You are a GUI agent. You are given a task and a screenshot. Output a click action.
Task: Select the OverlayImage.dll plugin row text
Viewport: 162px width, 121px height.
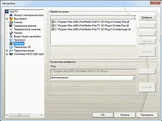pos(93,29)
